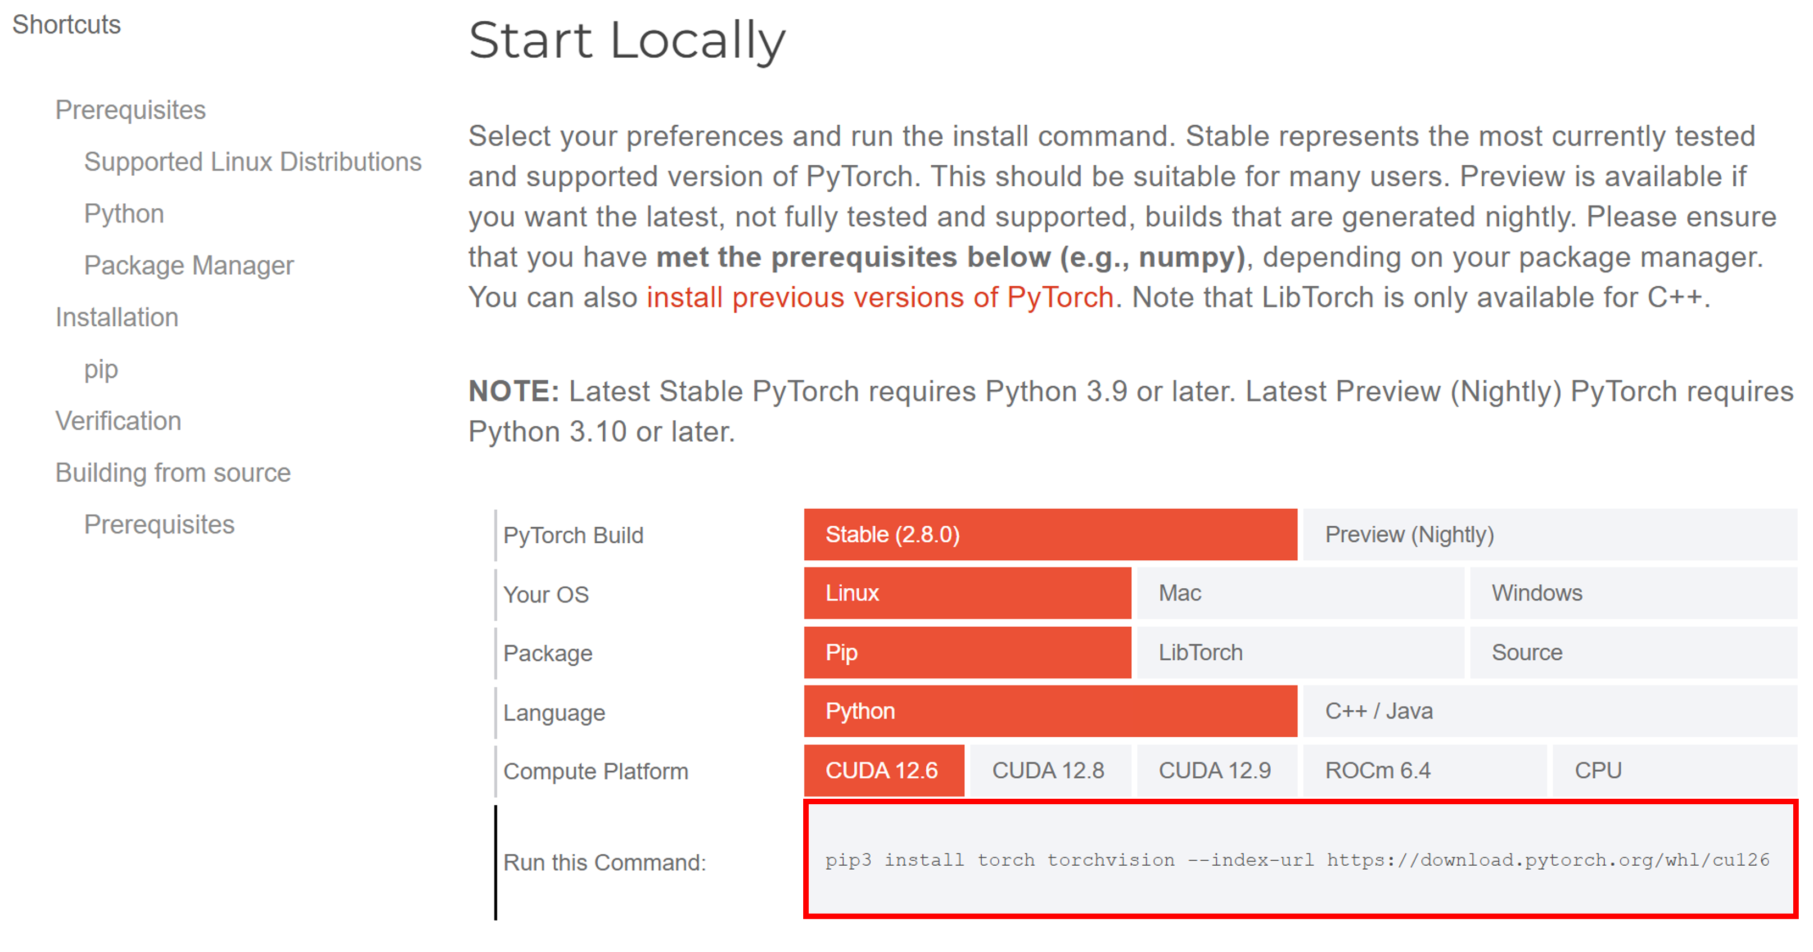Image resolution: width=1813 pixels, height=952 pixels.
Task: Open the Installation shortcut link
Action: (117, 318)
